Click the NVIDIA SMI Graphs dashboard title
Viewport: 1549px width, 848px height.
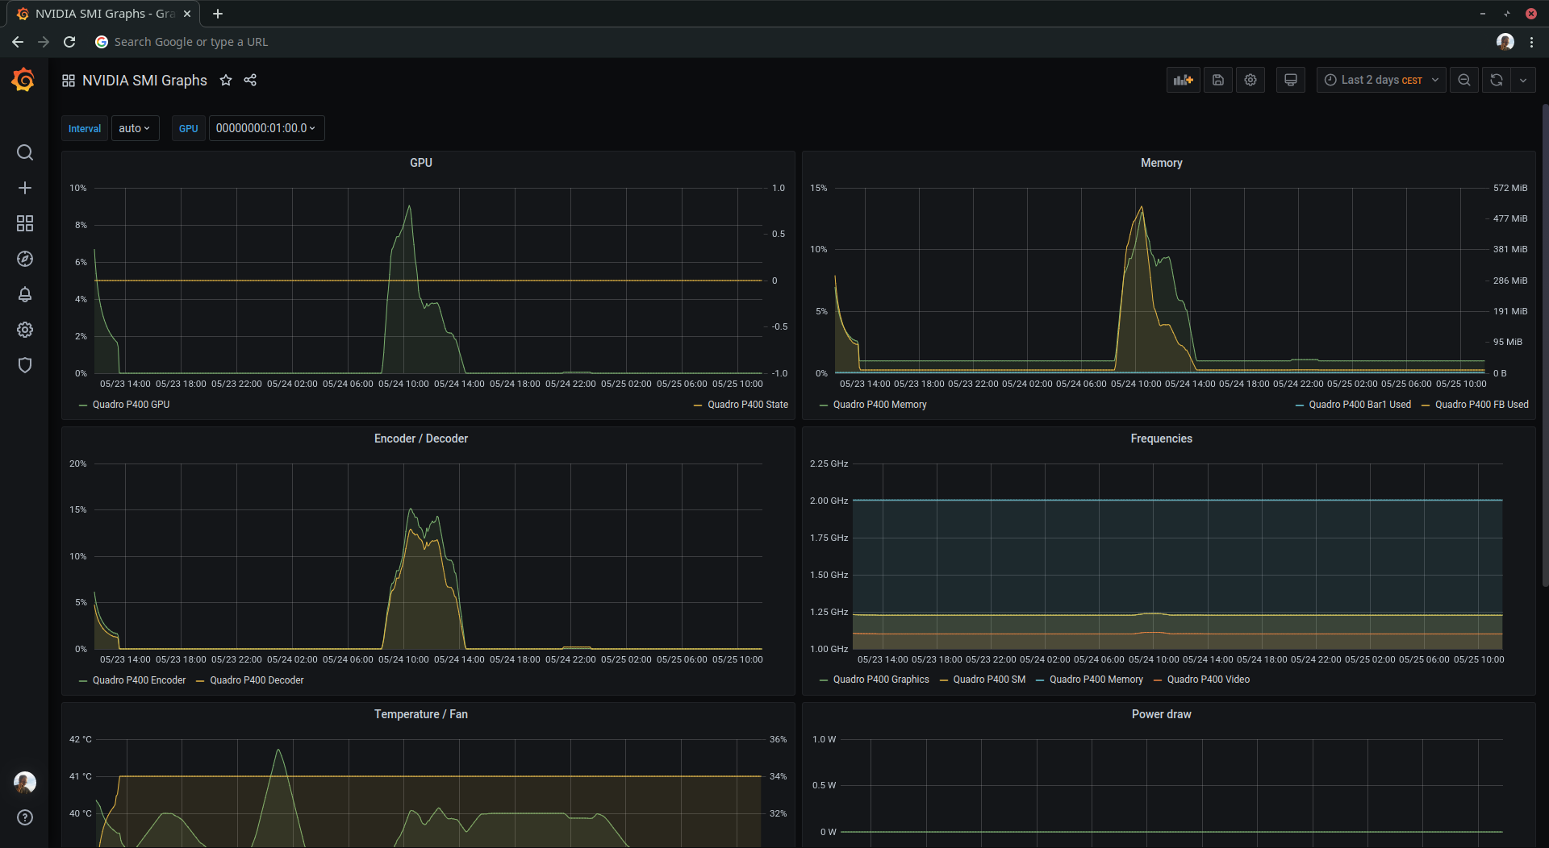[x=144, y=81]
